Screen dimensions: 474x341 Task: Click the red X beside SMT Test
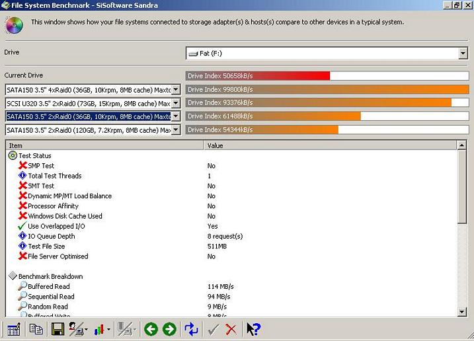pyautogui.click(x=22, y=186)
